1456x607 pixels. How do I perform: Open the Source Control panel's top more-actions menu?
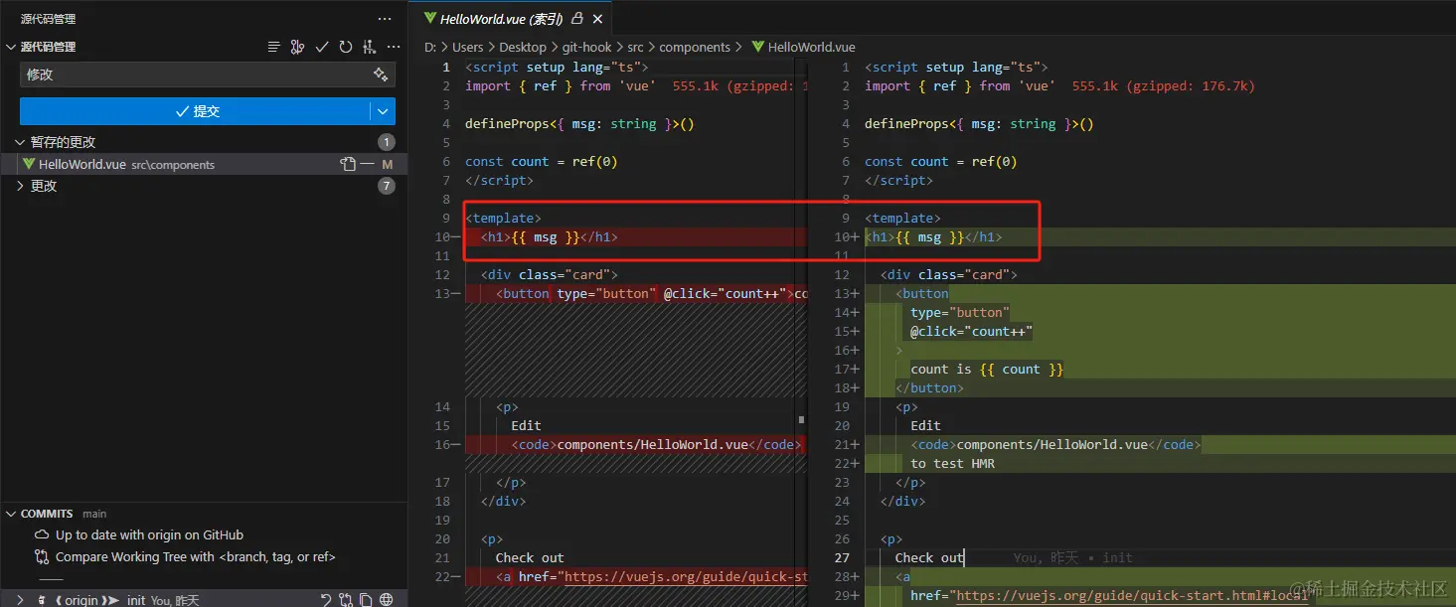point(385,19)
